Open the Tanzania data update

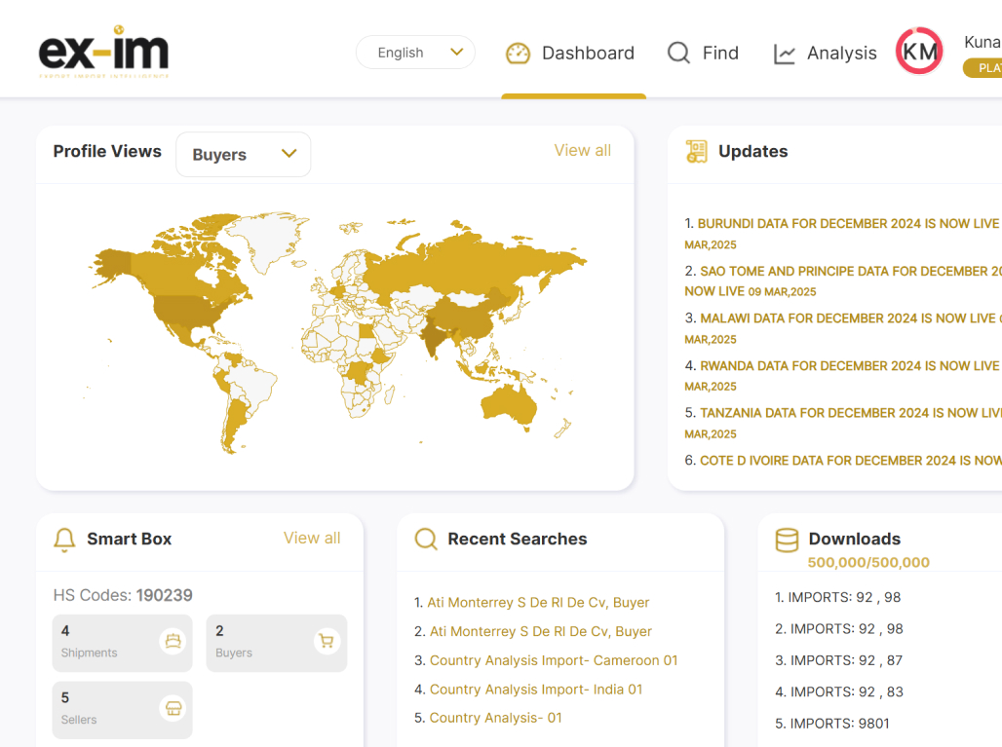click(x=842, y=423)
